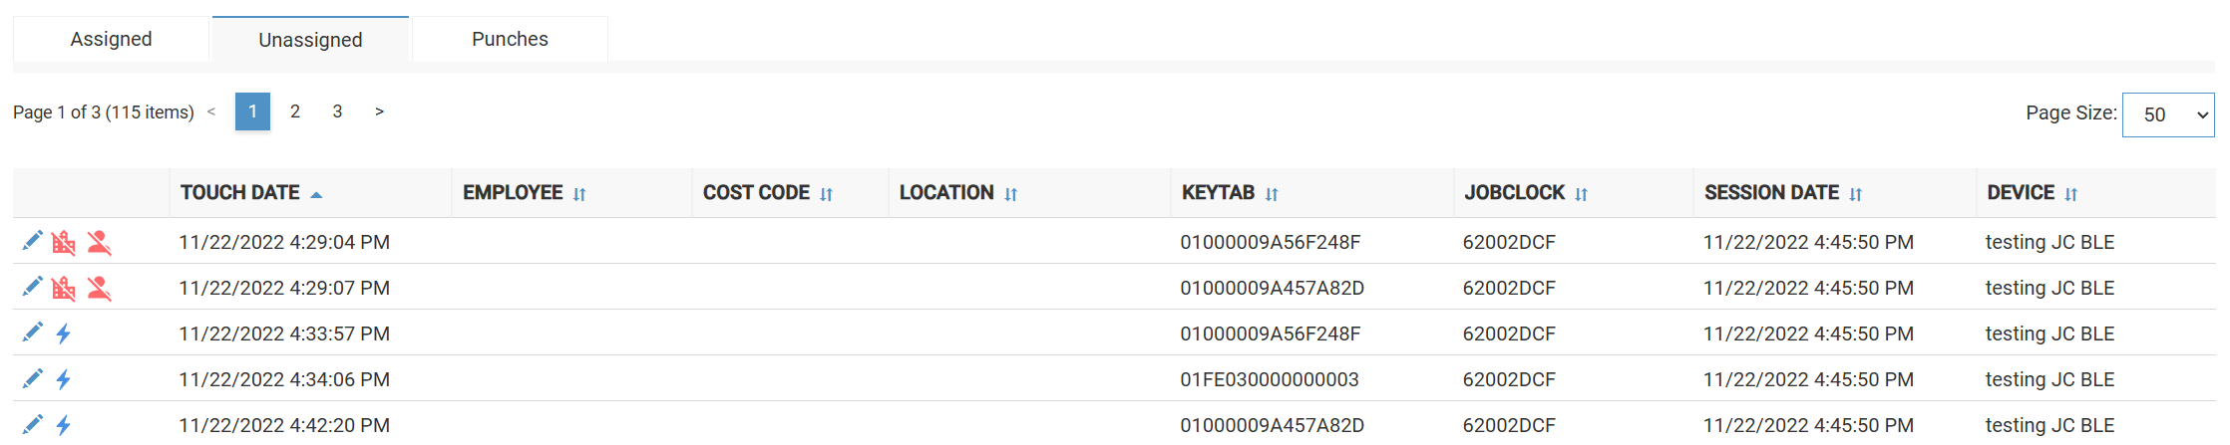Click keytab 01000009A457A82D in 4:29:07 row

(1273, 288)
